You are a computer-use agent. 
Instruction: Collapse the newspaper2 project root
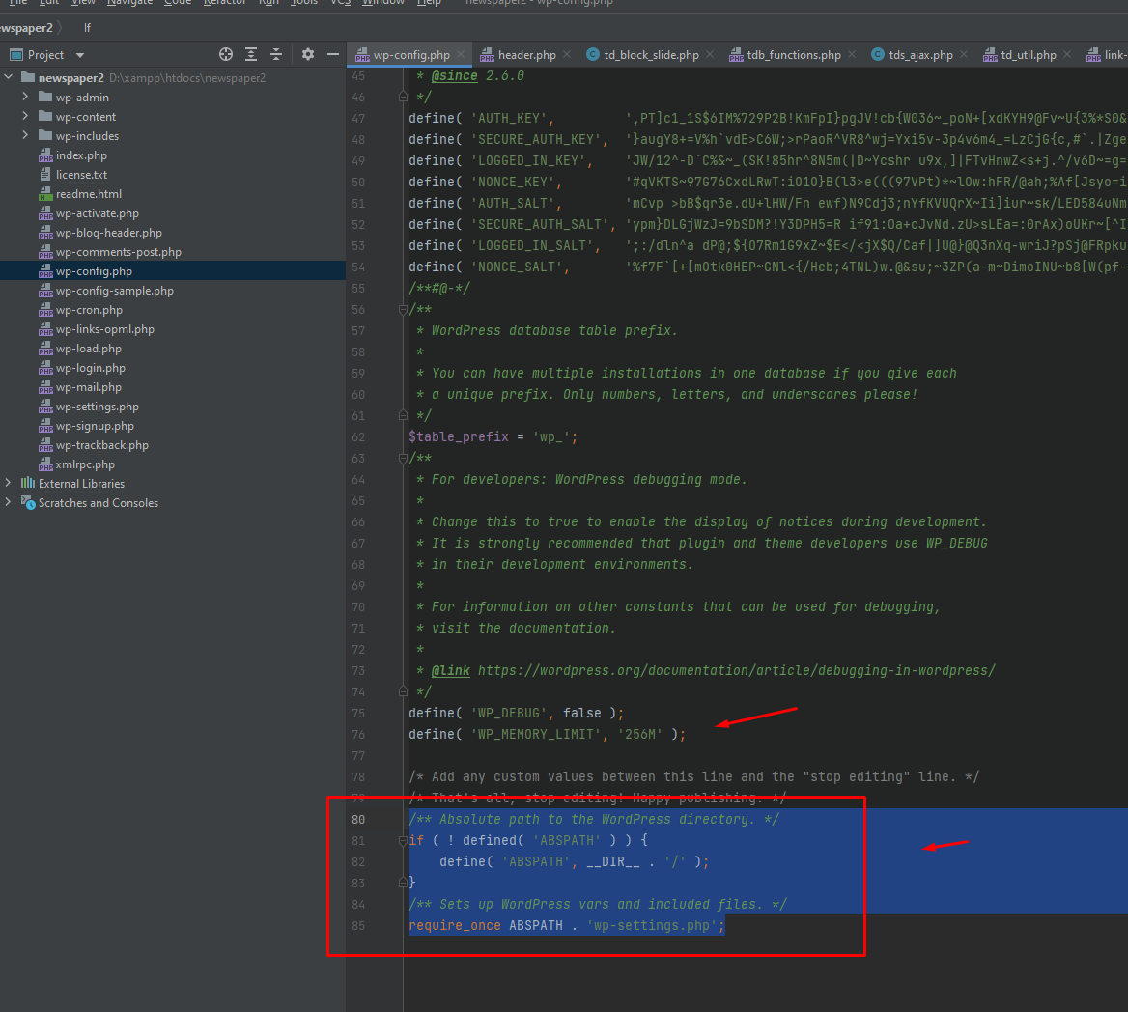tap(9, 77)
